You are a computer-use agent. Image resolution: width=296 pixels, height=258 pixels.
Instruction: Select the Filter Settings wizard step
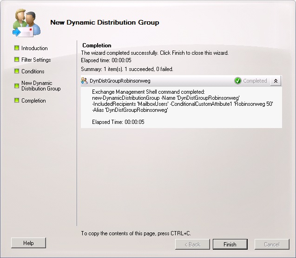click(x=36, y=60)
